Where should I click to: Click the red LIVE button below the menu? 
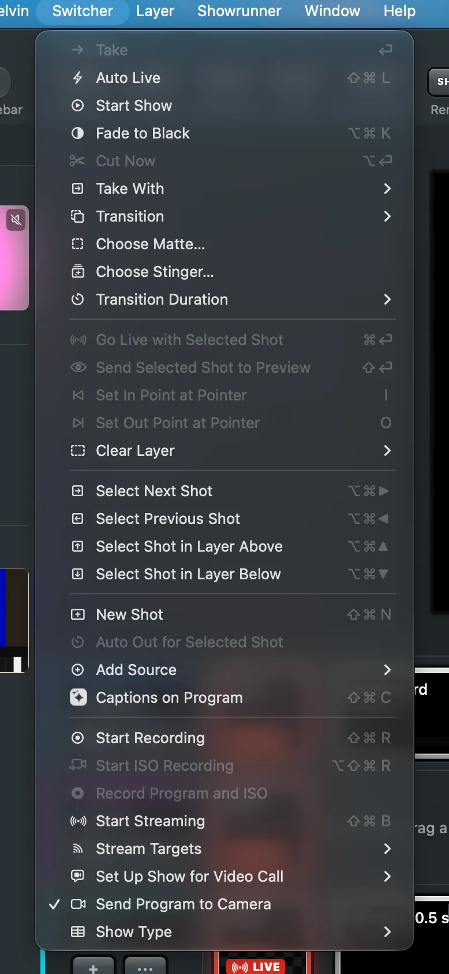256,966
